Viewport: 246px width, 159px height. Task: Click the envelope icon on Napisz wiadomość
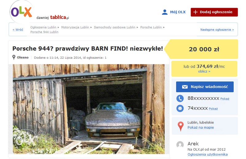pyautogui.click(x=185, y=87)
